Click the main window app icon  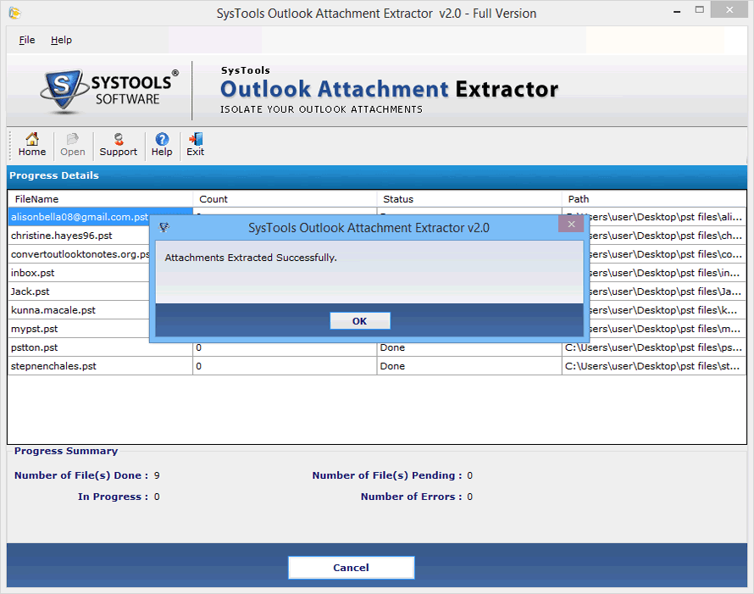pyautogui.click(x=14, y=13)
